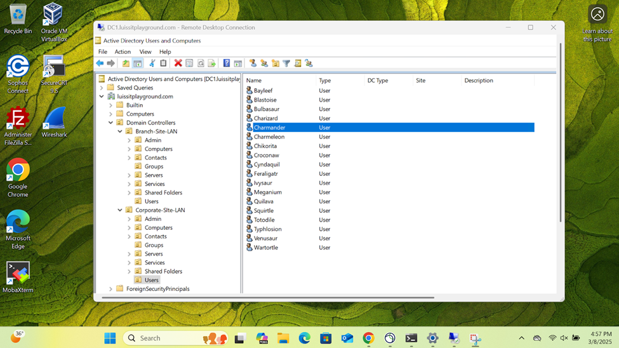The image size is (619, 348).
Task: Click the Refresh toolbar icon
Action: (201, 64)
